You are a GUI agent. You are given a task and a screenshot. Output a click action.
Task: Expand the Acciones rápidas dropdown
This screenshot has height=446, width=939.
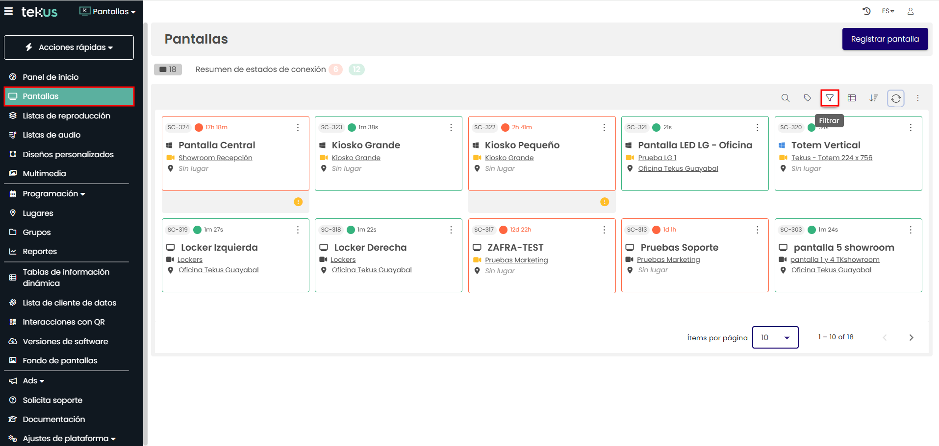(x=69, y=47)
